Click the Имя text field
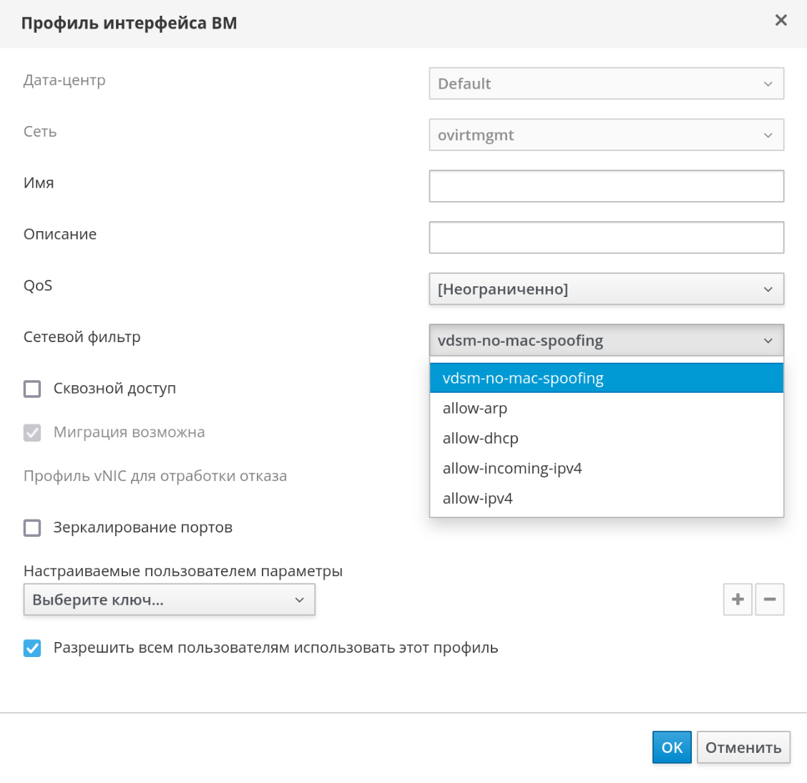The image size is (807, 783). 606,186
